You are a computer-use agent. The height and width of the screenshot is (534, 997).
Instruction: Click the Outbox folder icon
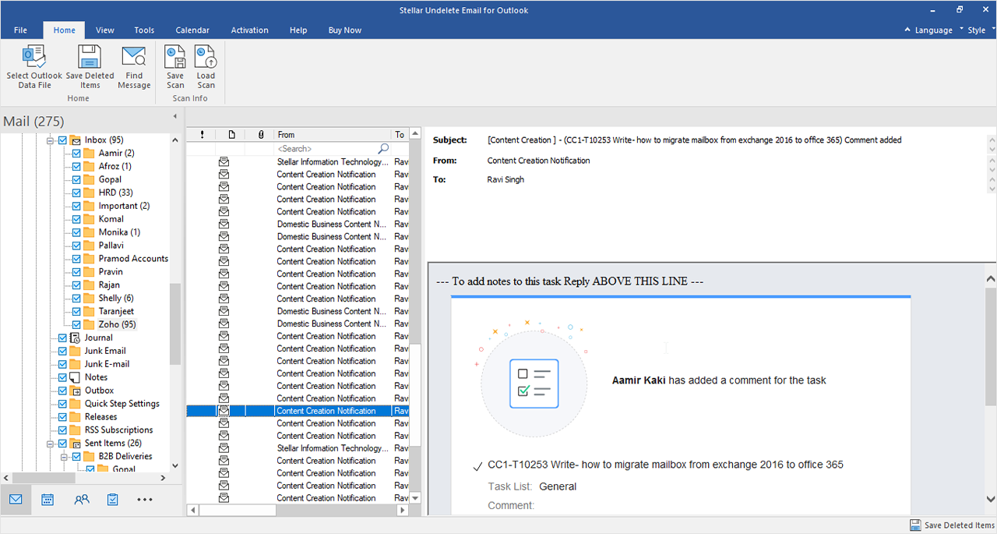pos(76,391)
